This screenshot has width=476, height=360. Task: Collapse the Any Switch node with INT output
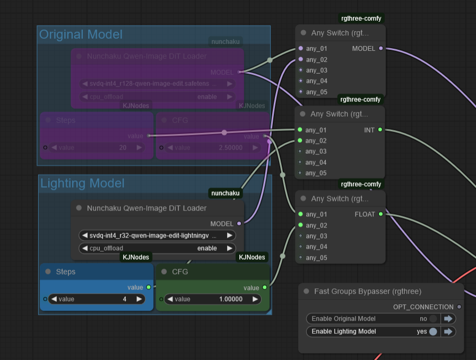(302, 114)
